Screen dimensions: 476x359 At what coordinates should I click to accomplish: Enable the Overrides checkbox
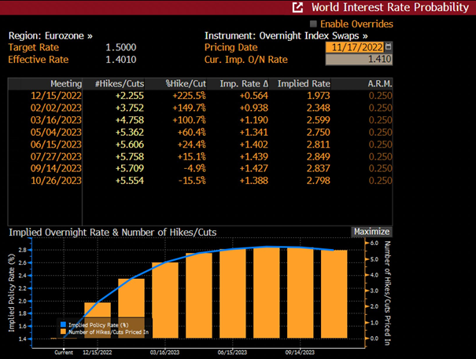pyautogui.click(x=313, y=24)
